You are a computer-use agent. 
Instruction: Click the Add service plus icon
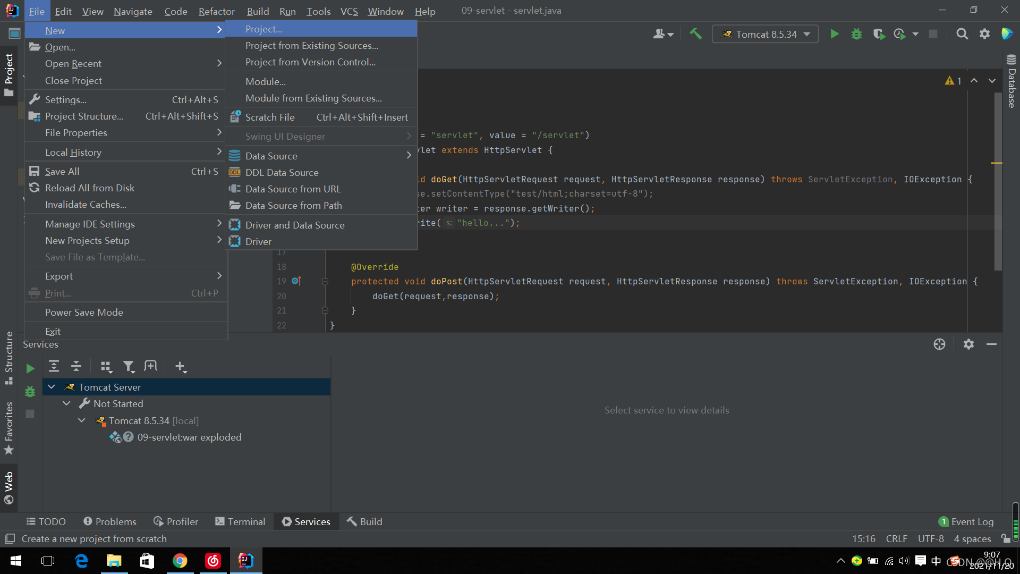pos(181,366)
